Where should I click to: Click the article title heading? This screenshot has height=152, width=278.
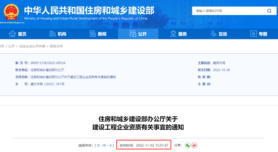click(x=138, y=123)
